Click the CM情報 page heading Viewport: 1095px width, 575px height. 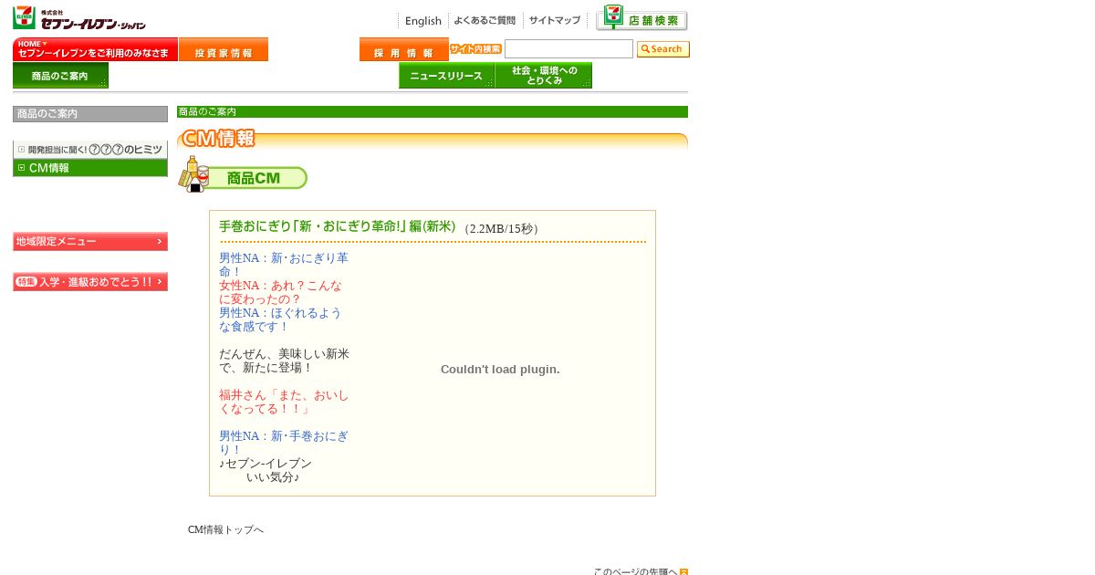[217, 139]
